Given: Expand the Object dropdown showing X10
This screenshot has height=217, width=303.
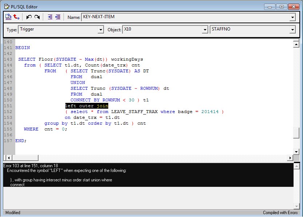Looking at the screenshot, I should 206,30.
